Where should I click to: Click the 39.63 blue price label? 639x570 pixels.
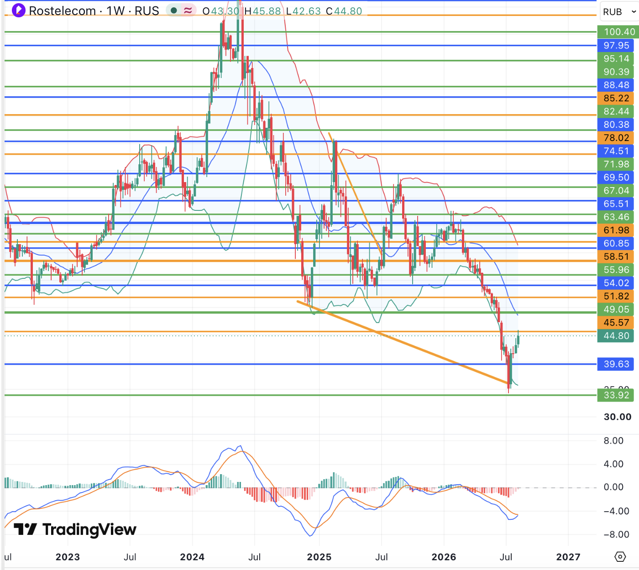616,364
